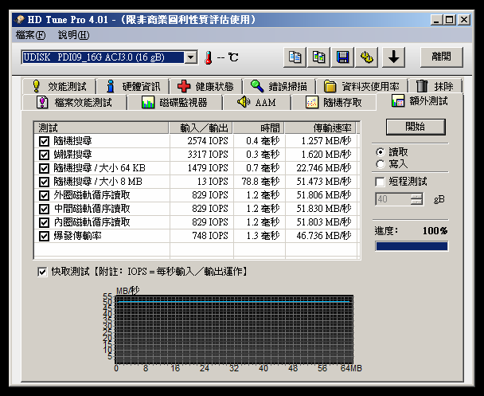Toggle the 爆發傳輸率 burst rate checkbox
This screenshot has height=396, width=484.
tap(44, 237)
